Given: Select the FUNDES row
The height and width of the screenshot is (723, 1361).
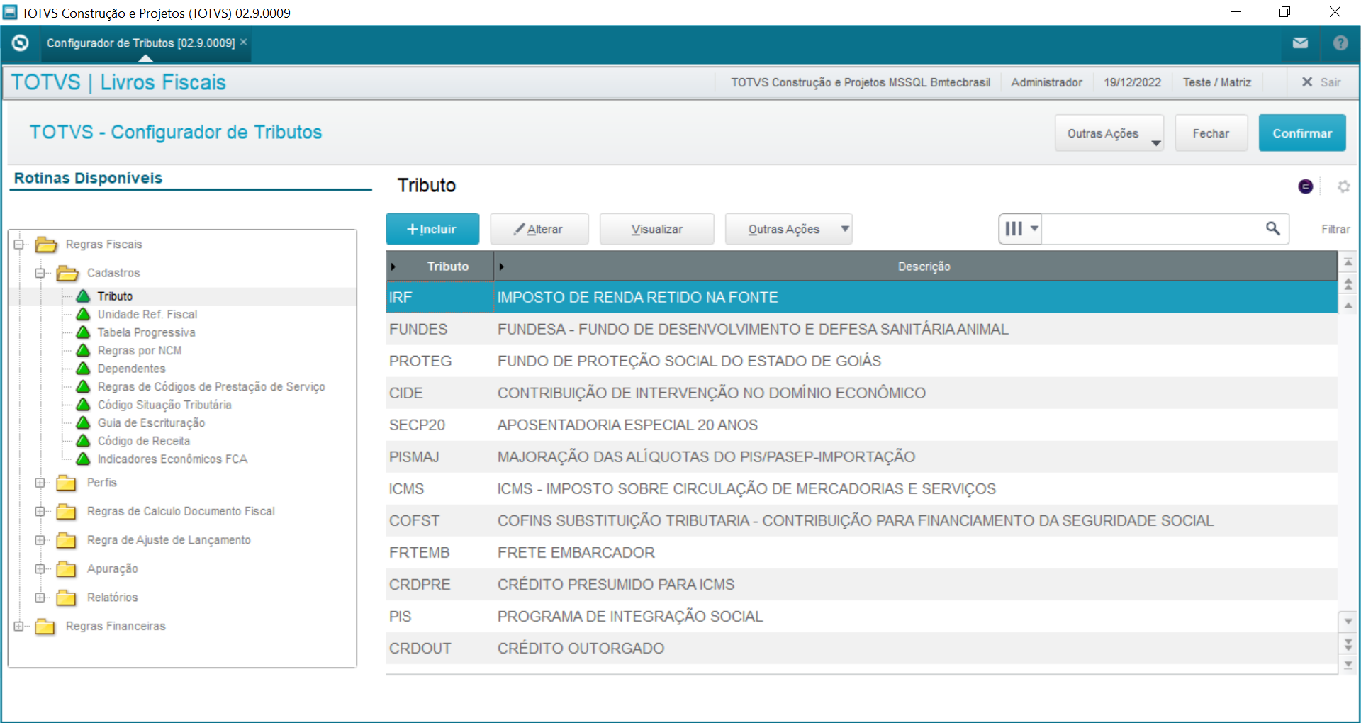Looking at the screenshot, I should [861, 329].
